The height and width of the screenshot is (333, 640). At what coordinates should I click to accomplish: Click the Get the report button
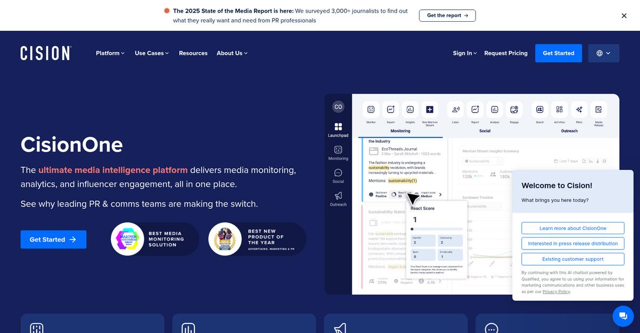pos(447,15)
